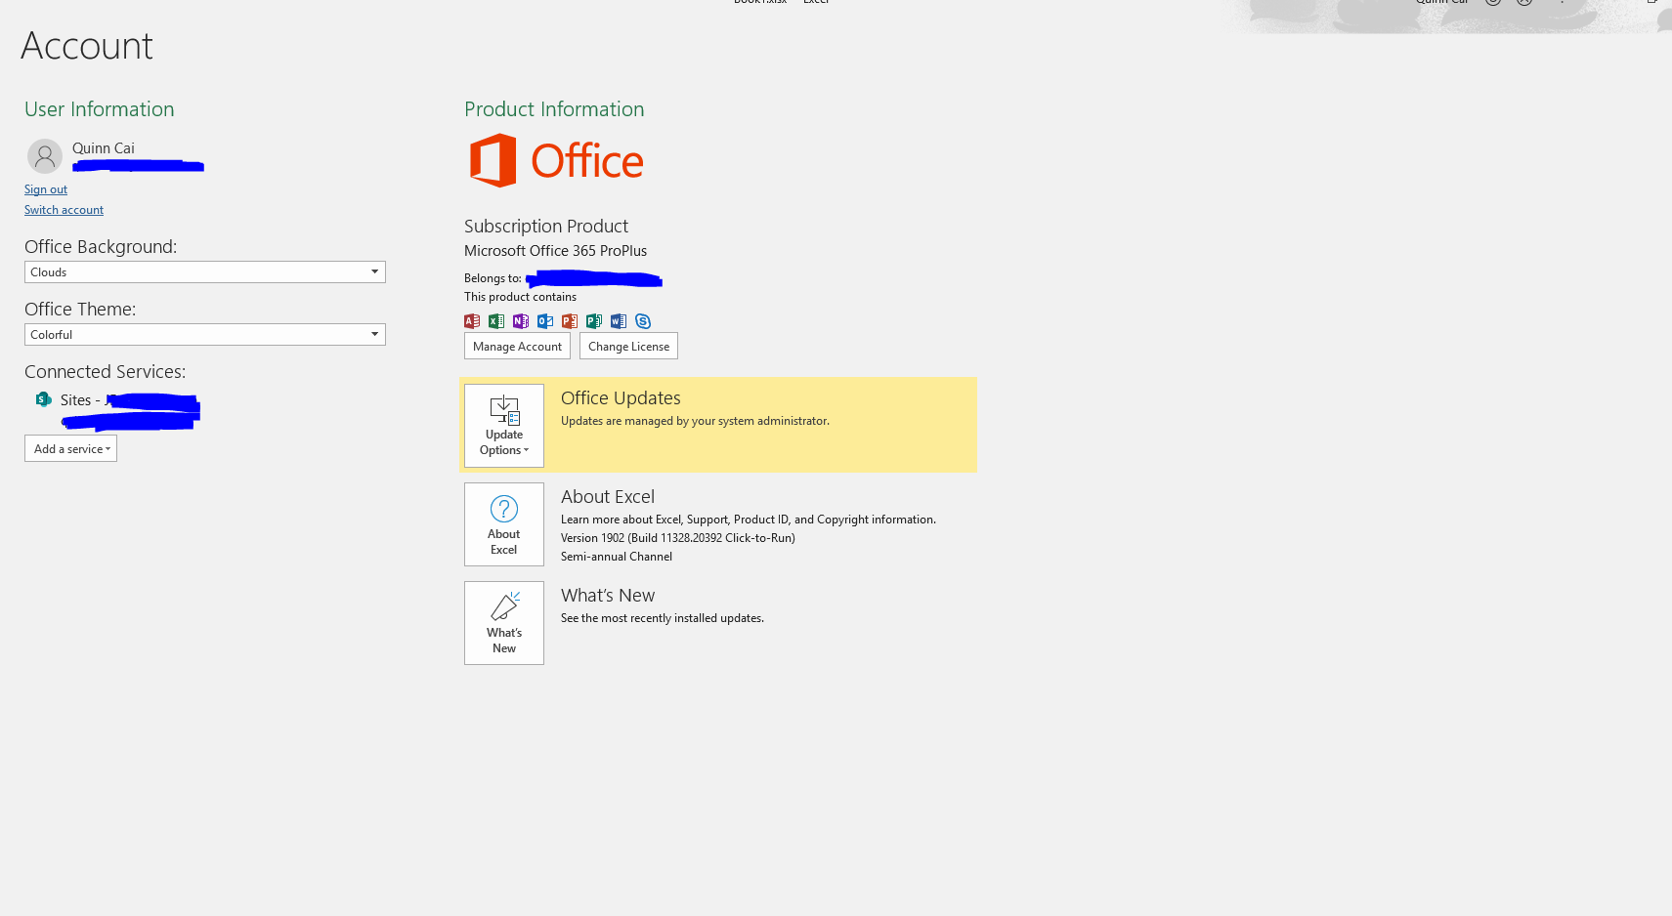Click the What's New megaphone button
The height and width of the screenshot is (916, 1672).
pyautogui.click(x=504, y=623)
